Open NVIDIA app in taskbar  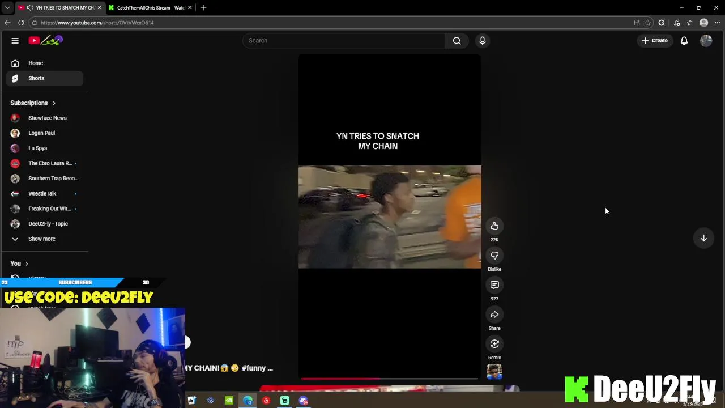point(229,401)
